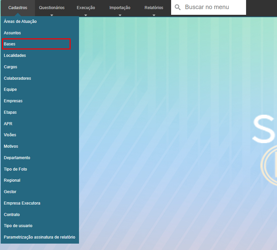Screen dimensions: 277x250
Task: Choose the Assuntos menu item
Action: (x=12, y=33)
